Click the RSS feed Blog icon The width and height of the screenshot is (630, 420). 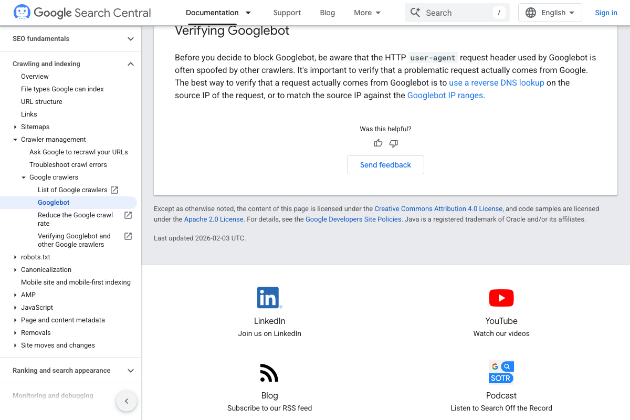269,373
